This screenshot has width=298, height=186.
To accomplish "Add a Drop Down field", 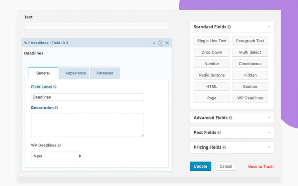I will click(212, 52).
